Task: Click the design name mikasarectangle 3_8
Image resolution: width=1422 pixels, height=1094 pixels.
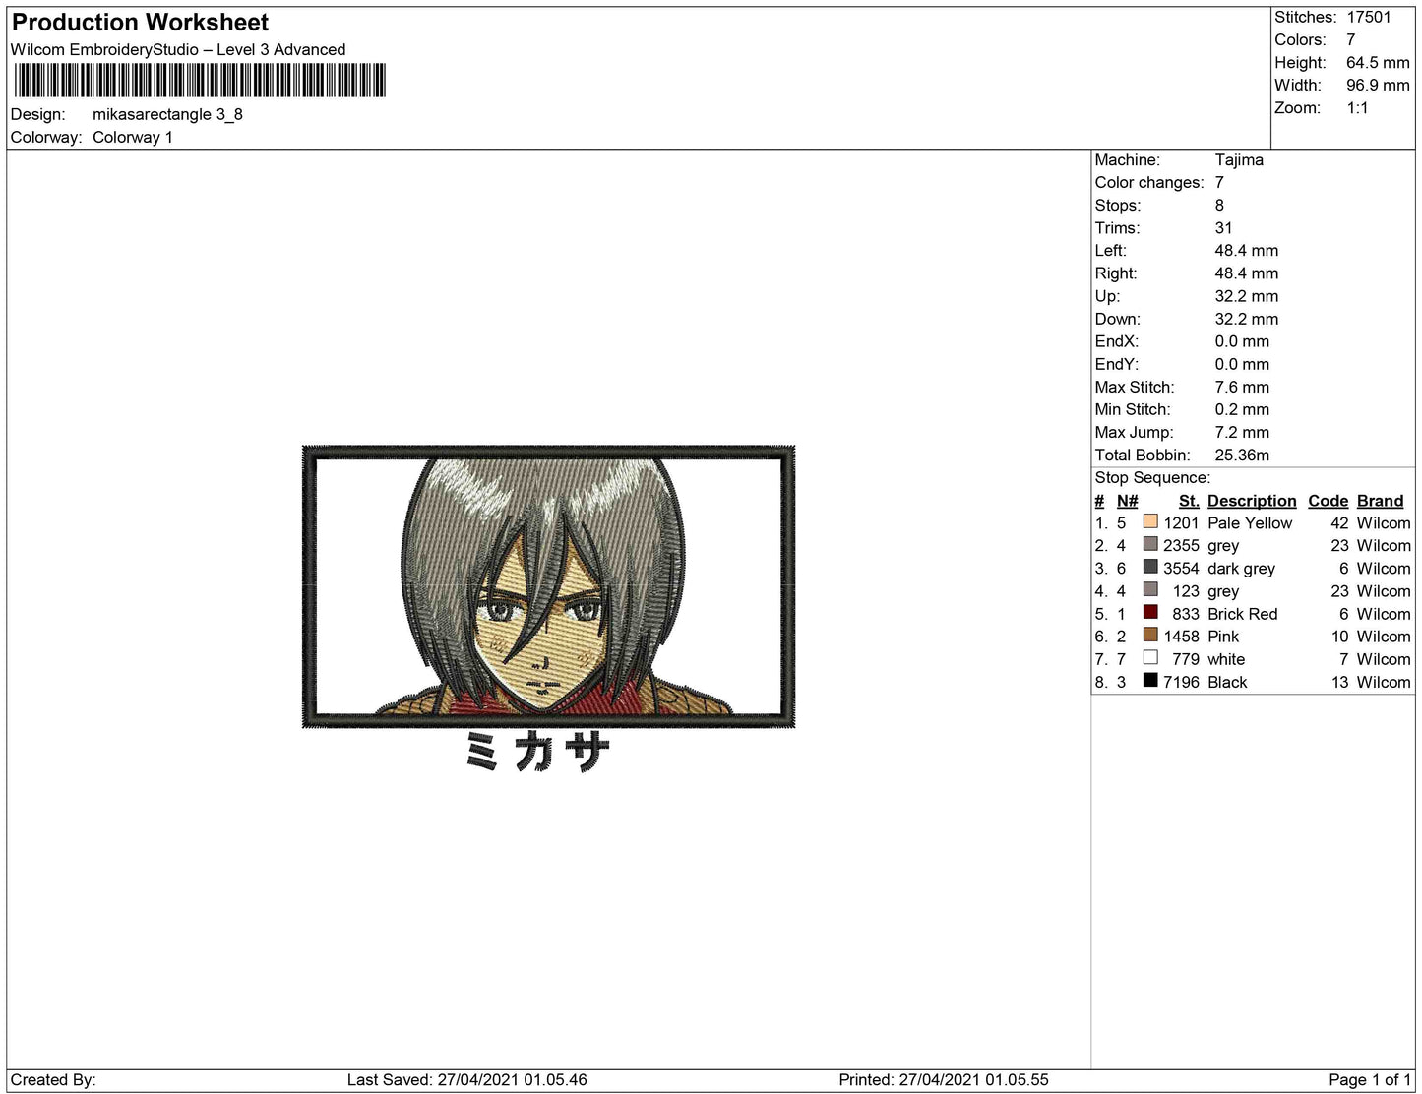Action: (166, 114)
